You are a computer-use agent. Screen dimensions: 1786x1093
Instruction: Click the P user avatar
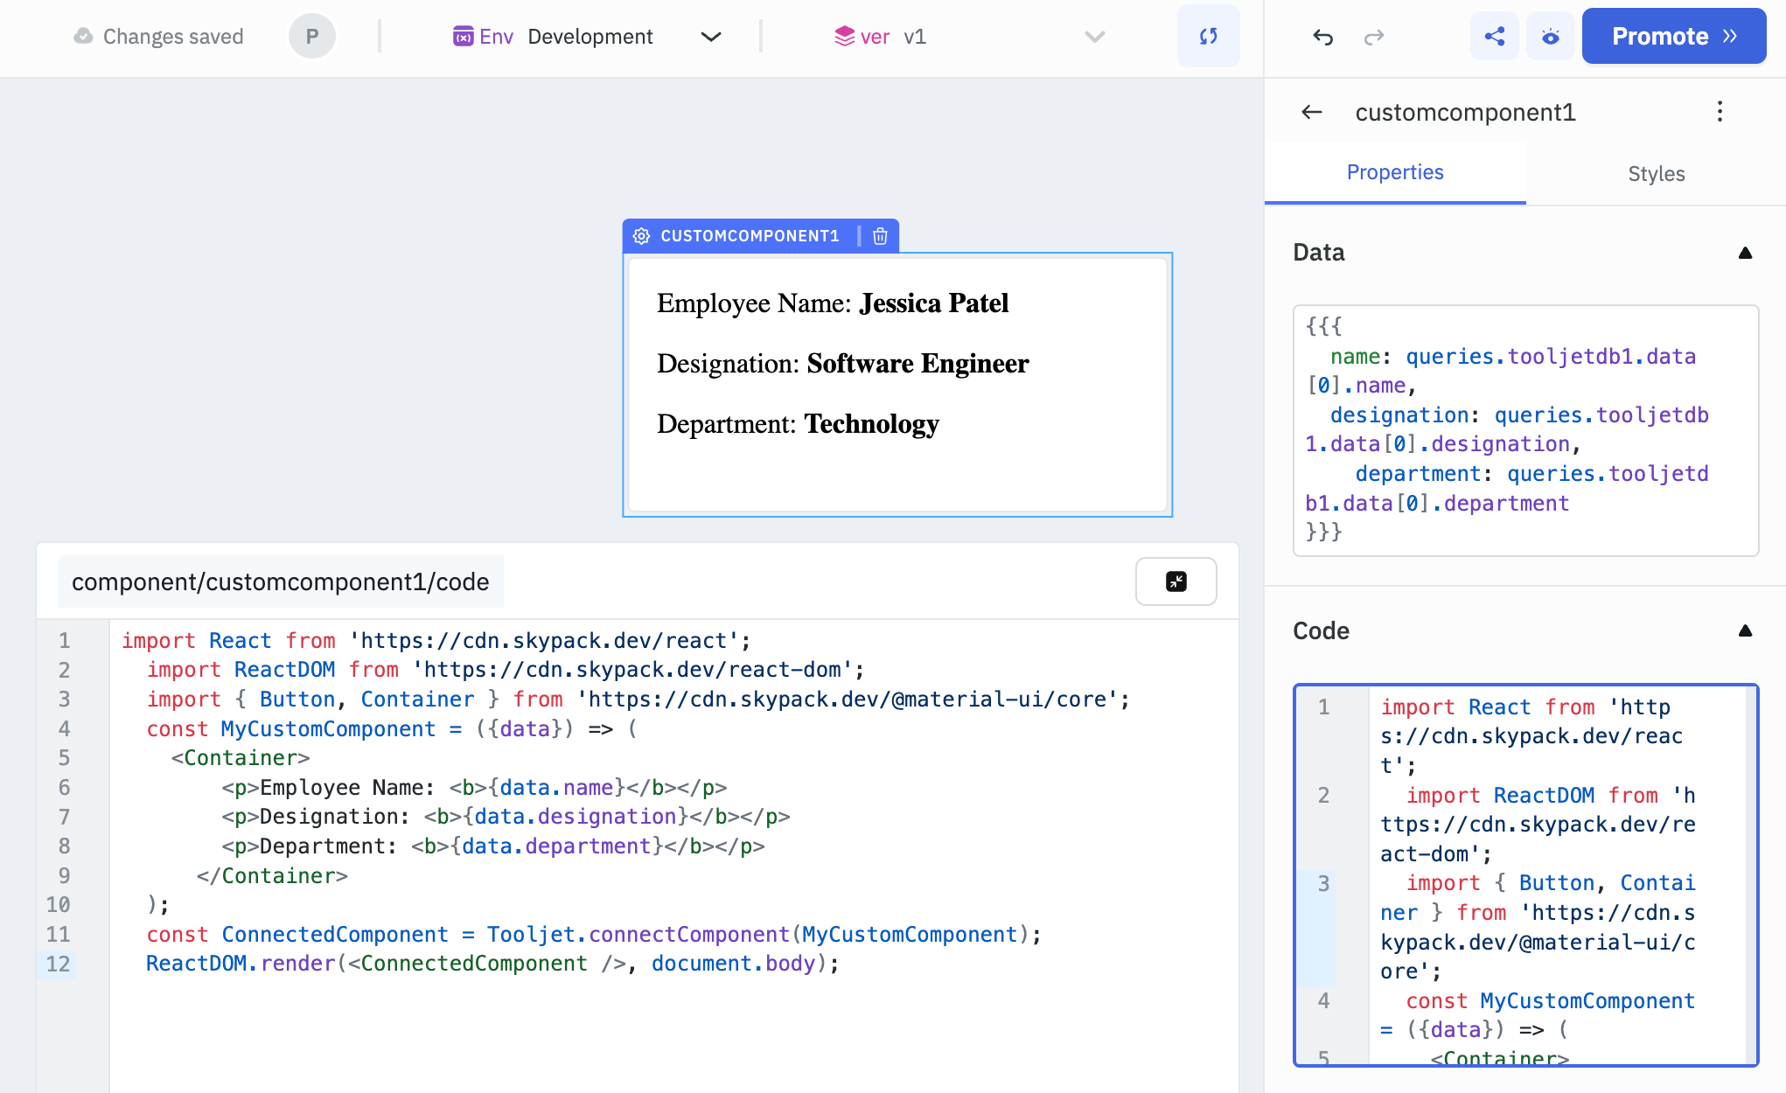311,36
